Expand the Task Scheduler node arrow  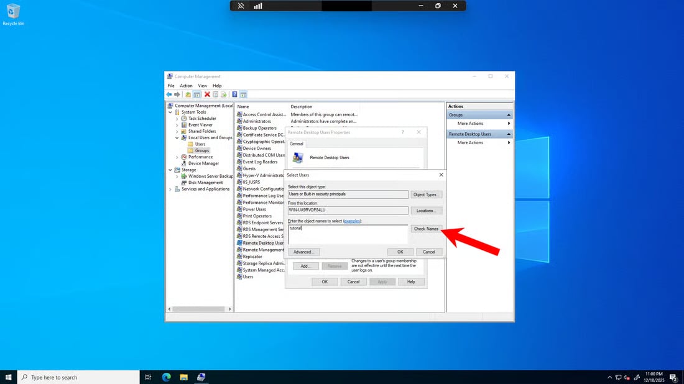click(177, 119)
